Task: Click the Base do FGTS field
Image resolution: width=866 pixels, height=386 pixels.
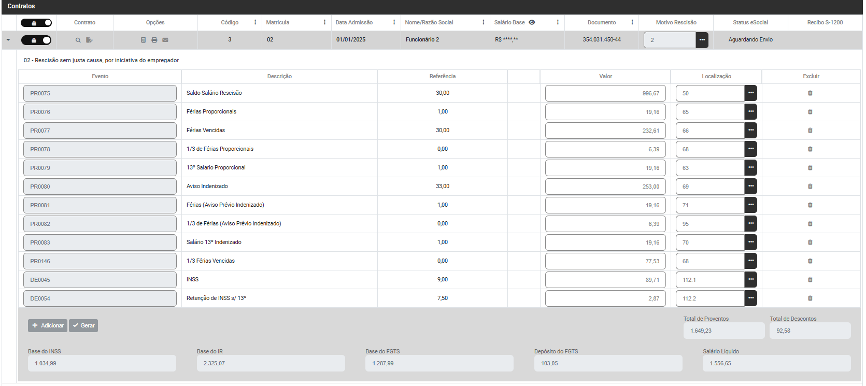Action: 439,363
